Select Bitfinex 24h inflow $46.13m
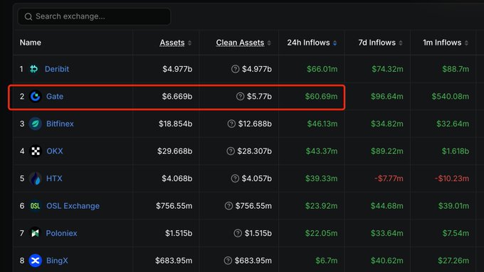484x272 pixels. [x=322, y=124]
